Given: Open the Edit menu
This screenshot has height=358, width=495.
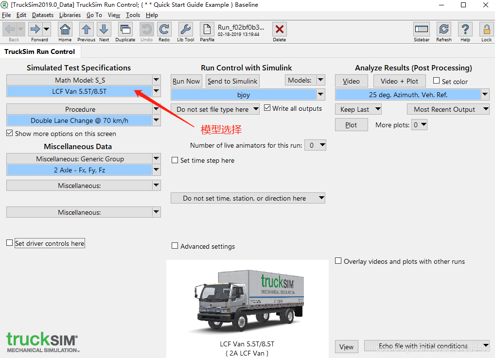Looking at the screenshot, I should 21,15.
